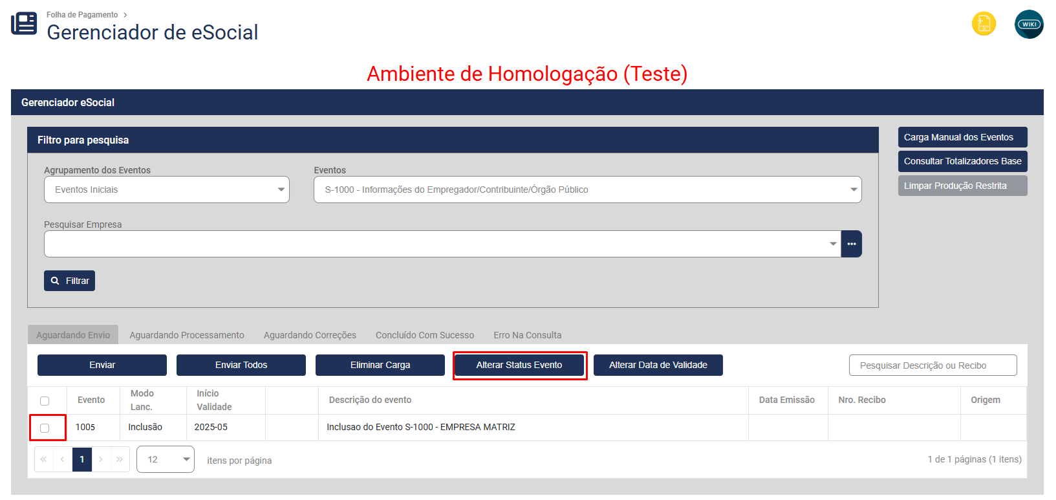Select page 1 in the pagination
This screenshot has width=1056, height=500.
(x=82, y=459)
